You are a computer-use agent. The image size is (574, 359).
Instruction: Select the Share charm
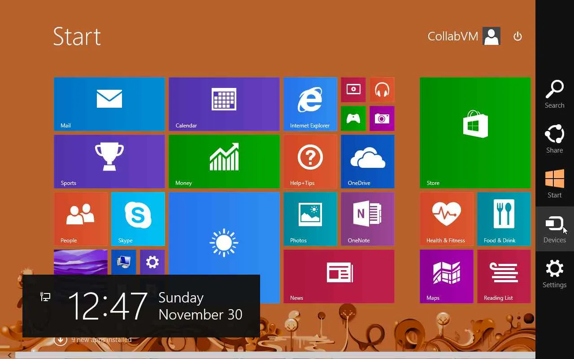[x=555, y=139]
